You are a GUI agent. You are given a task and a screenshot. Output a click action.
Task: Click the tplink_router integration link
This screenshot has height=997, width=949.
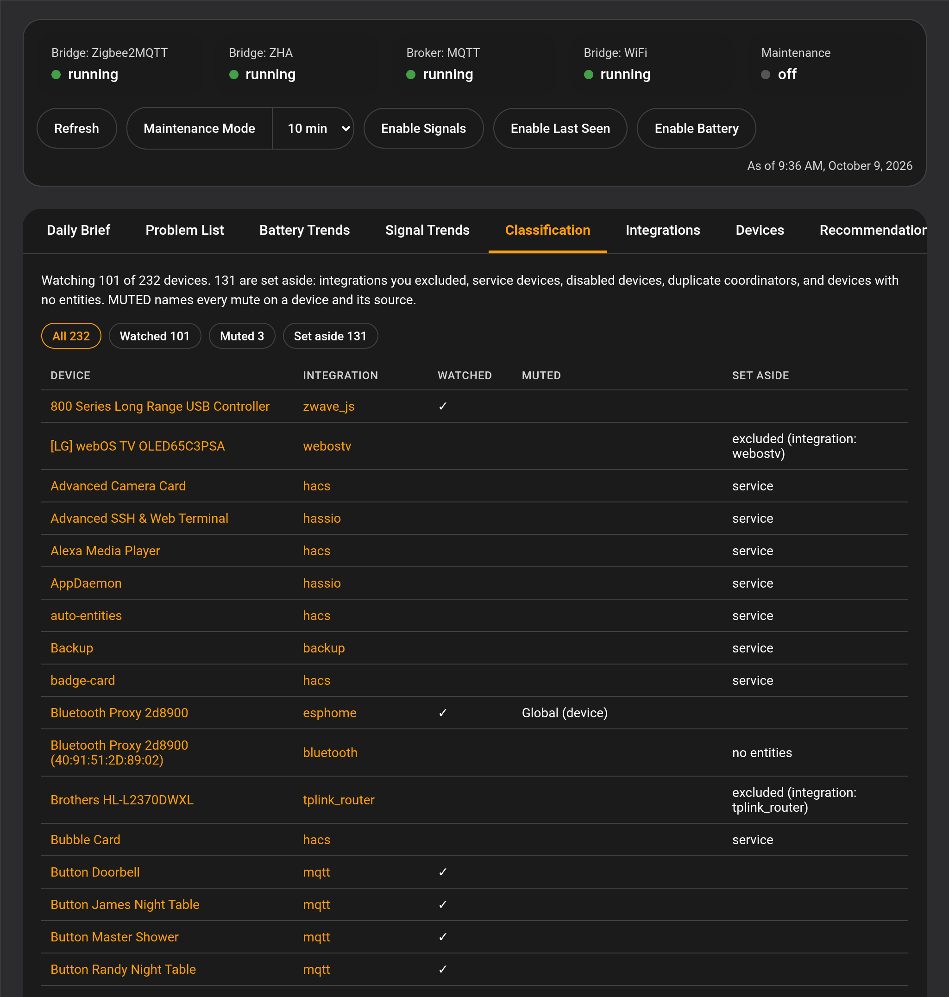click(339, 800)
